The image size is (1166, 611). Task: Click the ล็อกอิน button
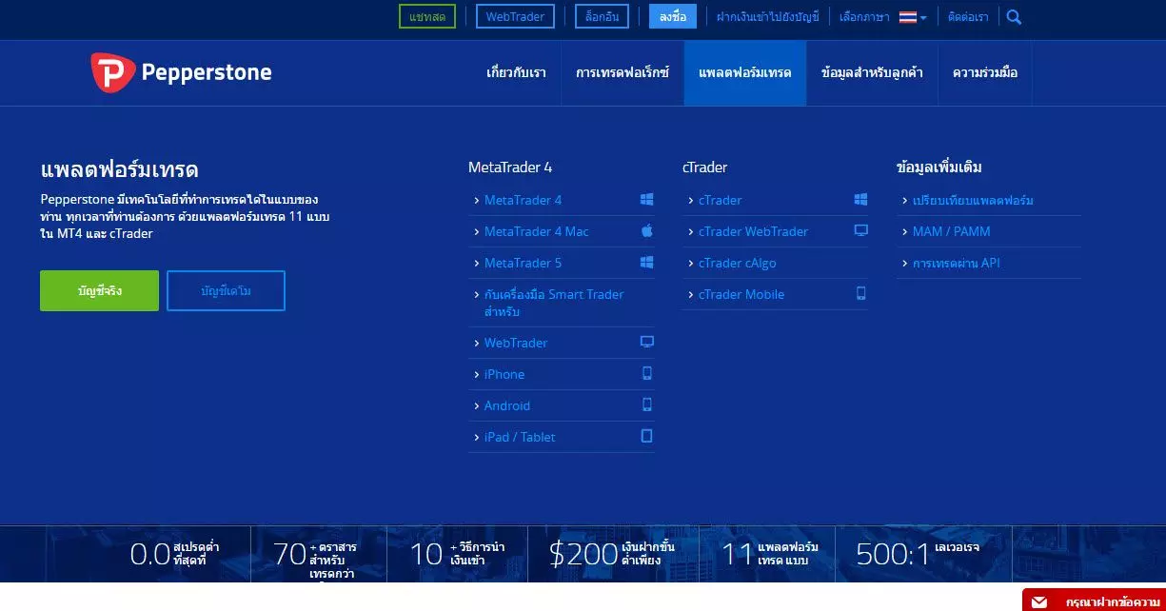pos(603,16)
